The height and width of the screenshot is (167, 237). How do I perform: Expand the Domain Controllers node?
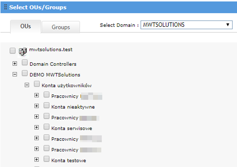tap(15, 63)
